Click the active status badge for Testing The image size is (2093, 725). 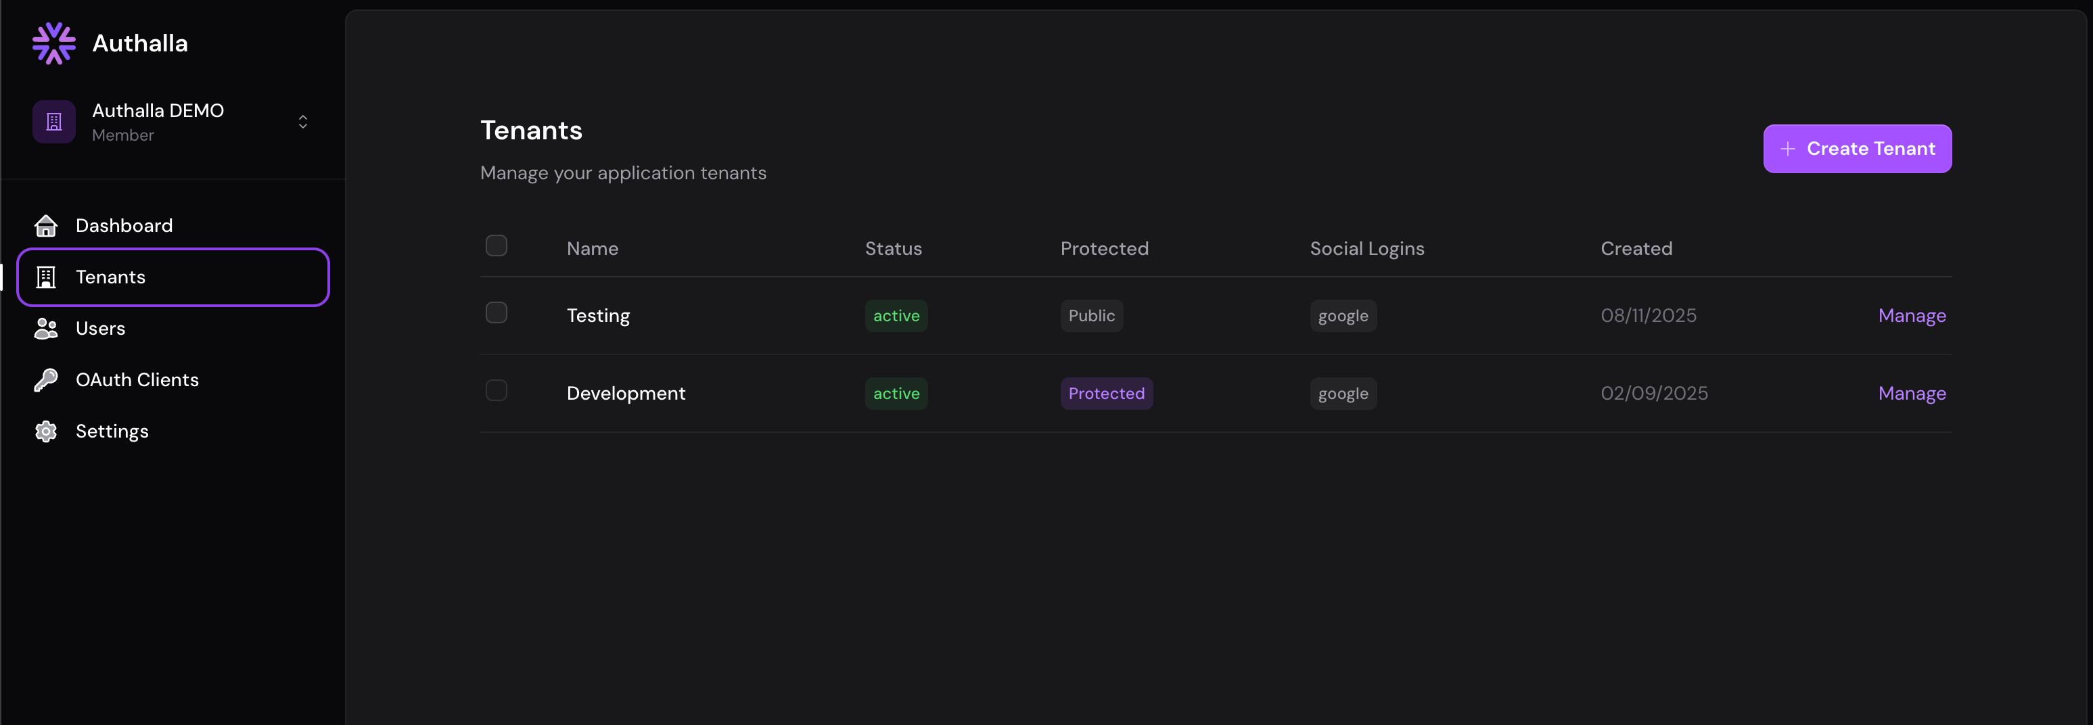pos(896,316)
